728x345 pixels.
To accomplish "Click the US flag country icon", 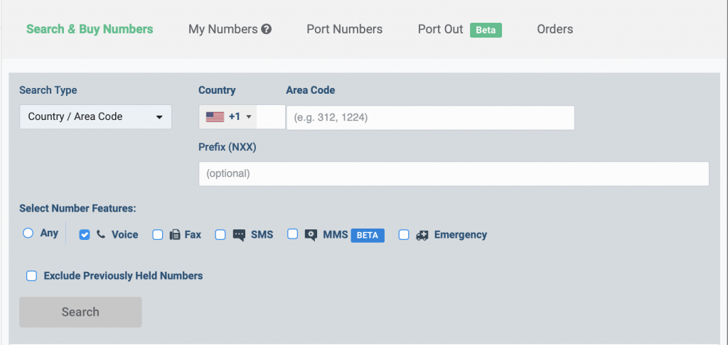I will tap(215, 117).
